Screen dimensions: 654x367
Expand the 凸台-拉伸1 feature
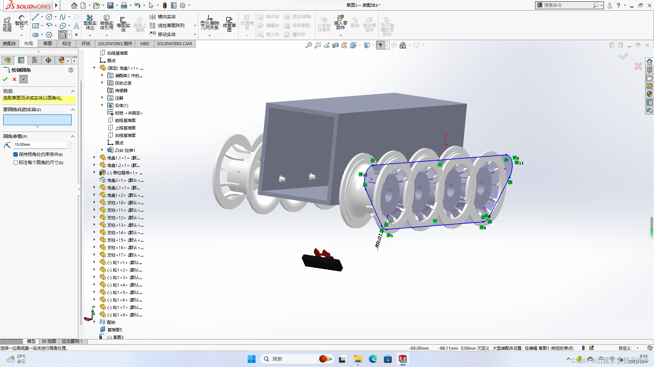tap(102, 150)
